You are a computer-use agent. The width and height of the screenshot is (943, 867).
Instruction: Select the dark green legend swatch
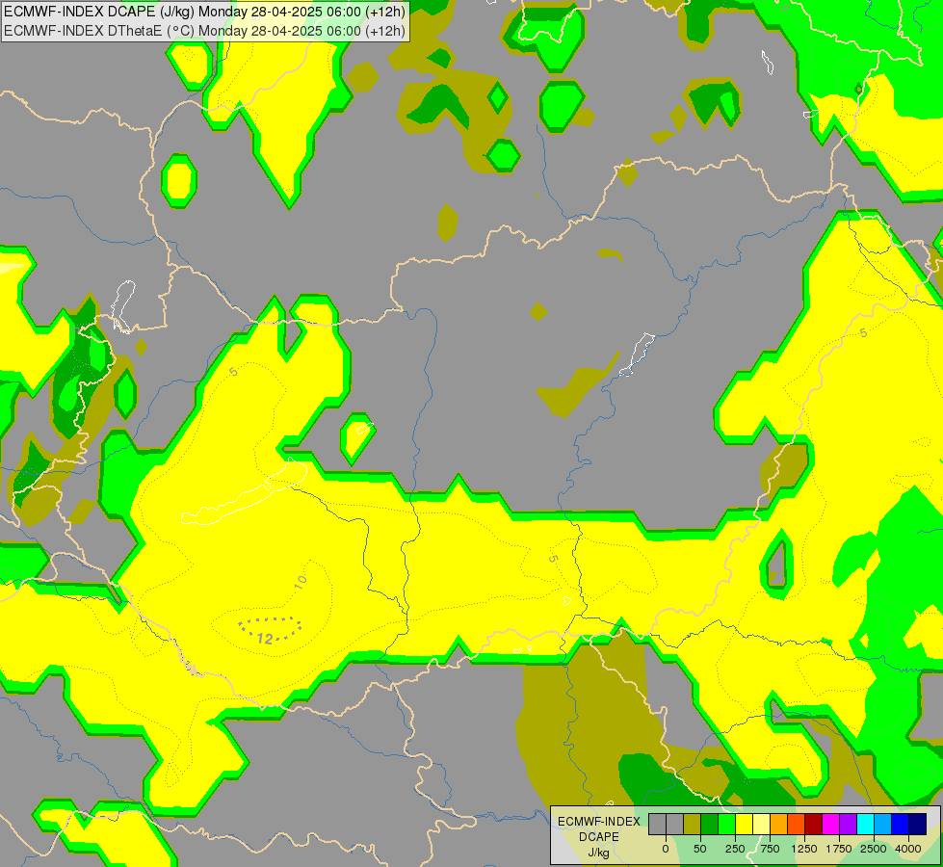[x=709, y=825]
